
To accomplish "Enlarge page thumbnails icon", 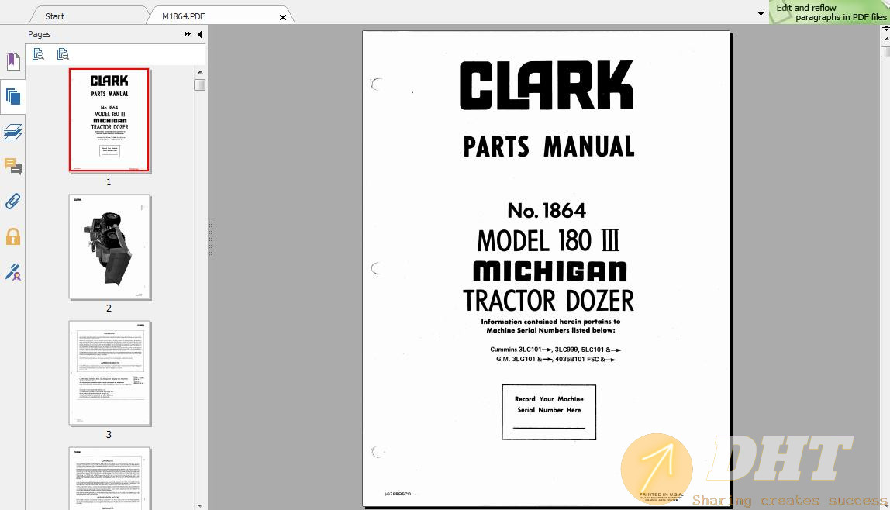I will coord(38,54).
